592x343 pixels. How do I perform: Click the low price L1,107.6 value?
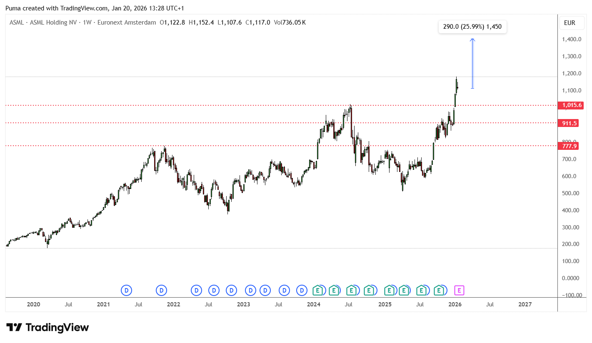coord(229,22)
